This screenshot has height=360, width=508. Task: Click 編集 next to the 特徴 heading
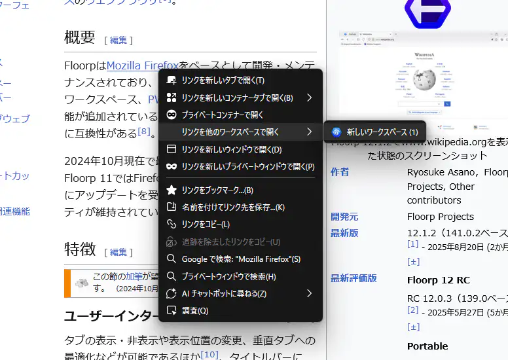(x=118, y=252)
